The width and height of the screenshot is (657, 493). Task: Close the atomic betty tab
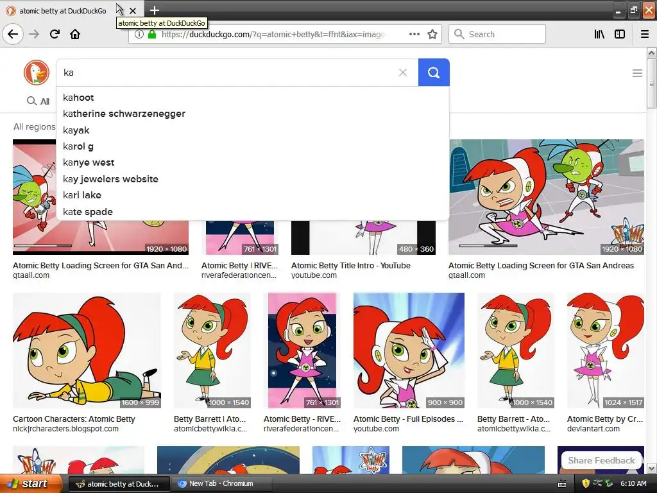[x=132, y=10]
